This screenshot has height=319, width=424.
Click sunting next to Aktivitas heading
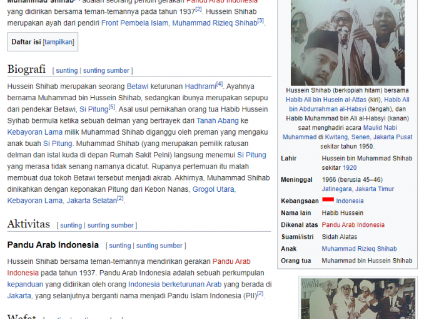coord(71,226)
